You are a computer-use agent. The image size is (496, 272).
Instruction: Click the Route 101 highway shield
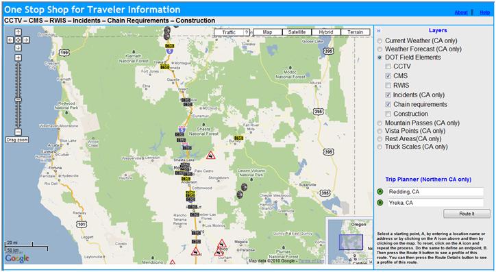click(x=81, y=224)
